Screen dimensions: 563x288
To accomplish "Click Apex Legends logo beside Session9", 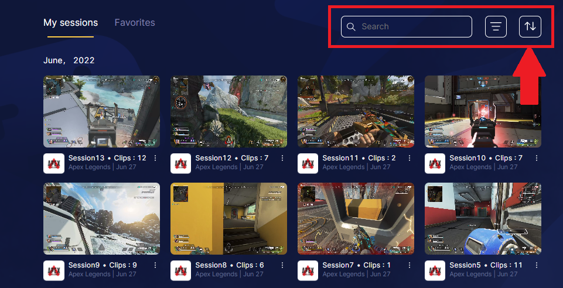I will pos(54,271).
